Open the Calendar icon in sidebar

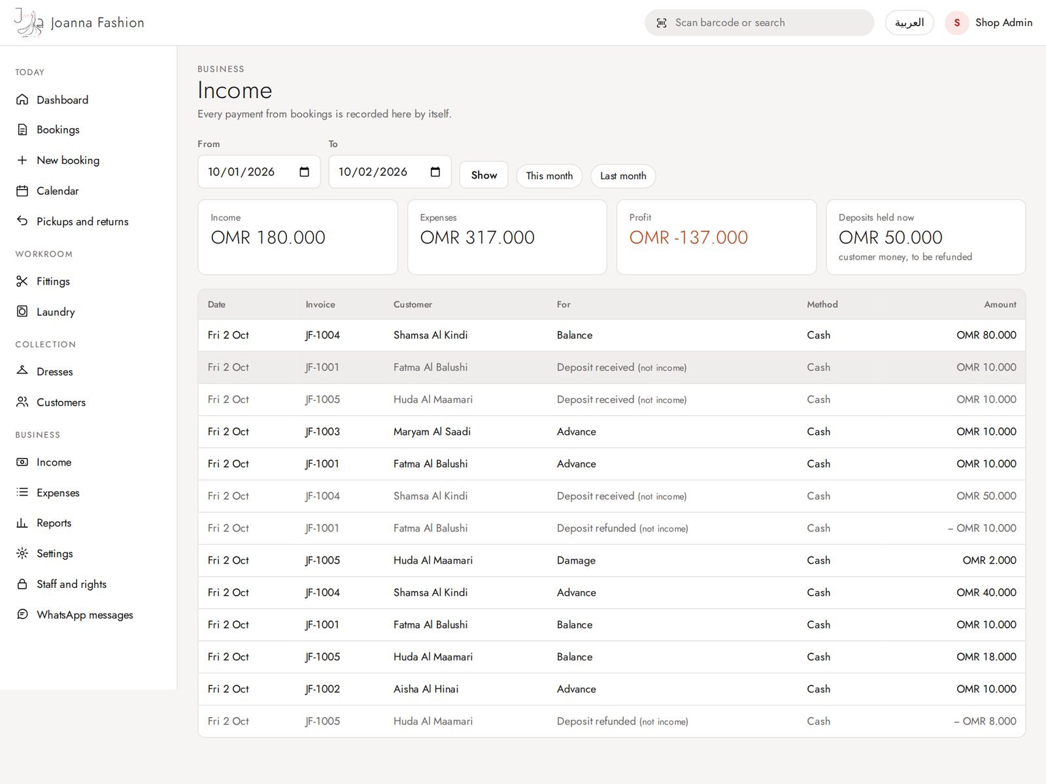point(22,191)
